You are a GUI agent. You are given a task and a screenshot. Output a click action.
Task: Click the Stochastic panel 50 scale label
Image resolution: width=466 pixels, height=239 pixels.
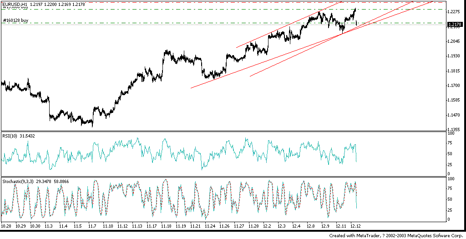(x=451, y=199)
